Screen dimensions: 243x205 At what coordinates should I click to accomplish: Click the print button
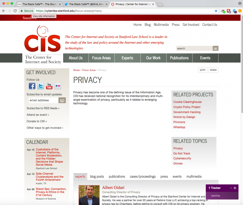202,70
